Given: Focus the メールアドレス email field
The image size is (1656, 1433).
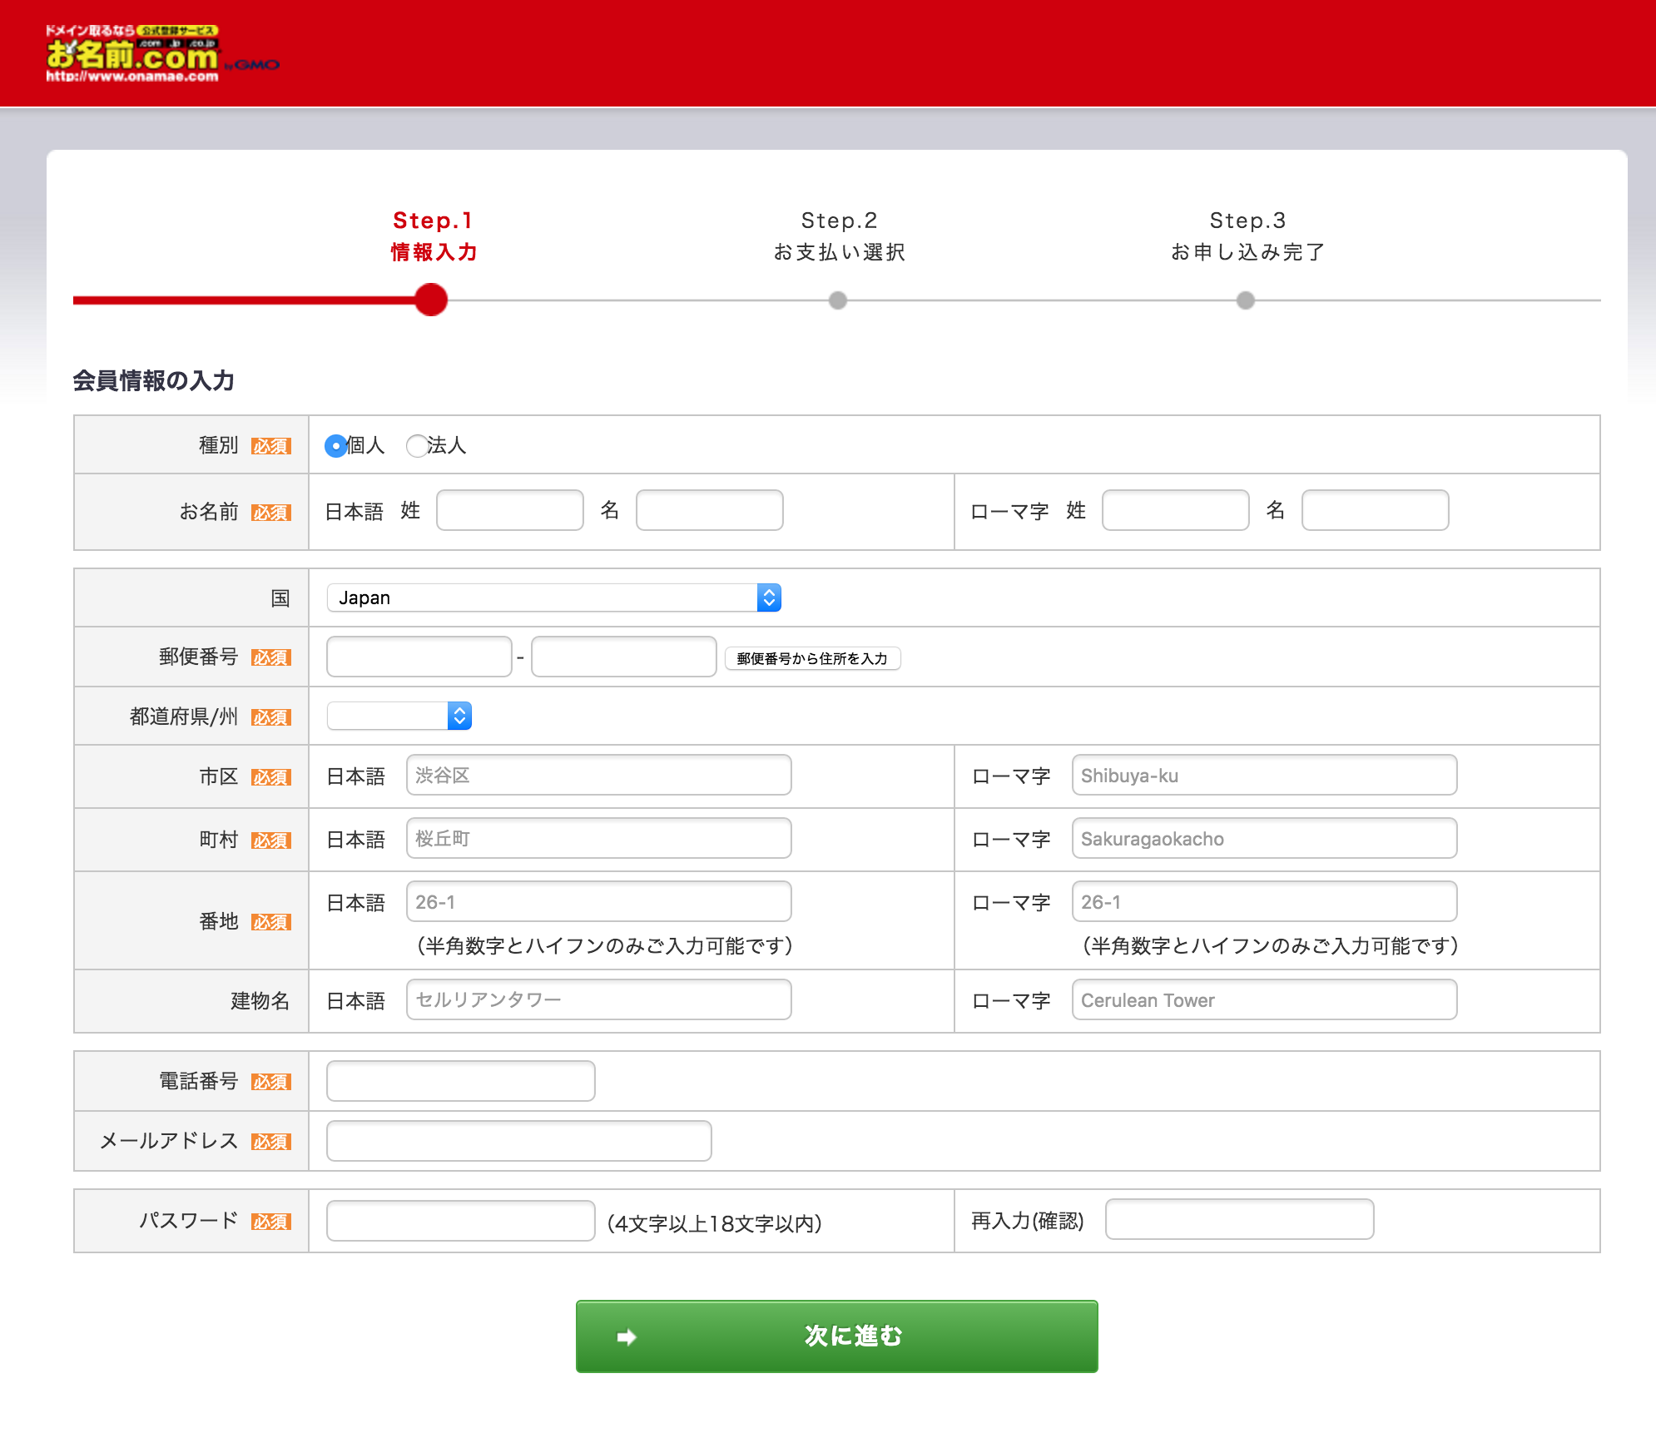Looking at the screenshot, I should point(519,1141).
